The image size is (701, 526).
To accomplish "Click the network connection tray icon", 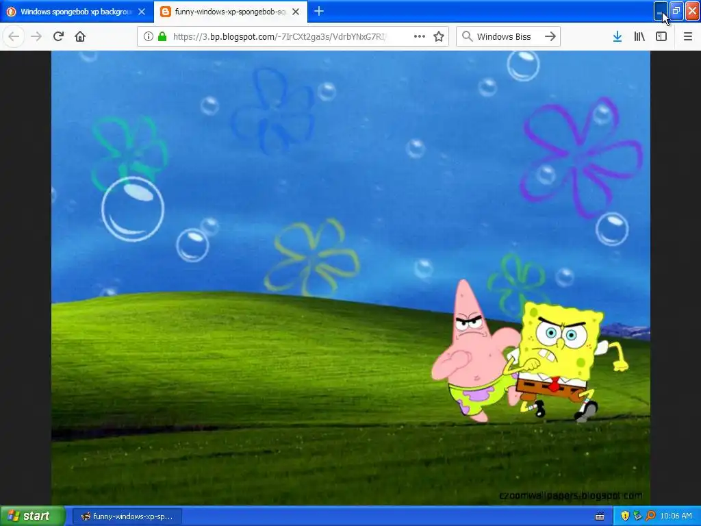I will (637, 516).
